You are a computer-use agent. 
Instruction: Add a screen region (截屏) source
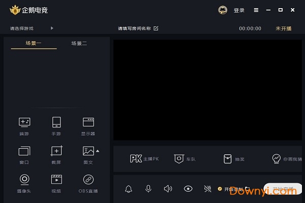56,155
